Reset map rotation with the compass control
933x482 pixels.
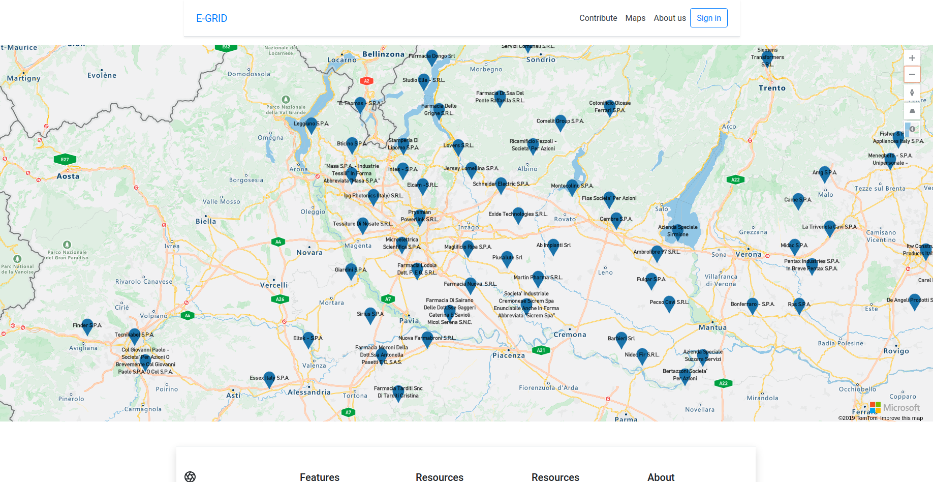point(912,93)
